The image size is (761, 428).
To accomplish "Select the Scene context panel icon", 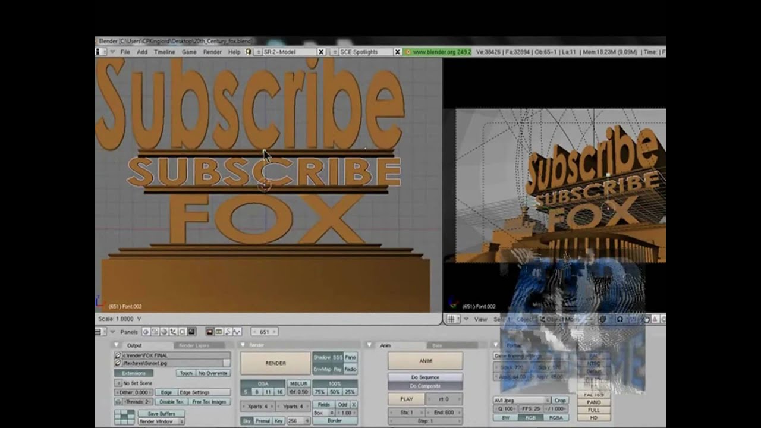I will tap(191, 332).
